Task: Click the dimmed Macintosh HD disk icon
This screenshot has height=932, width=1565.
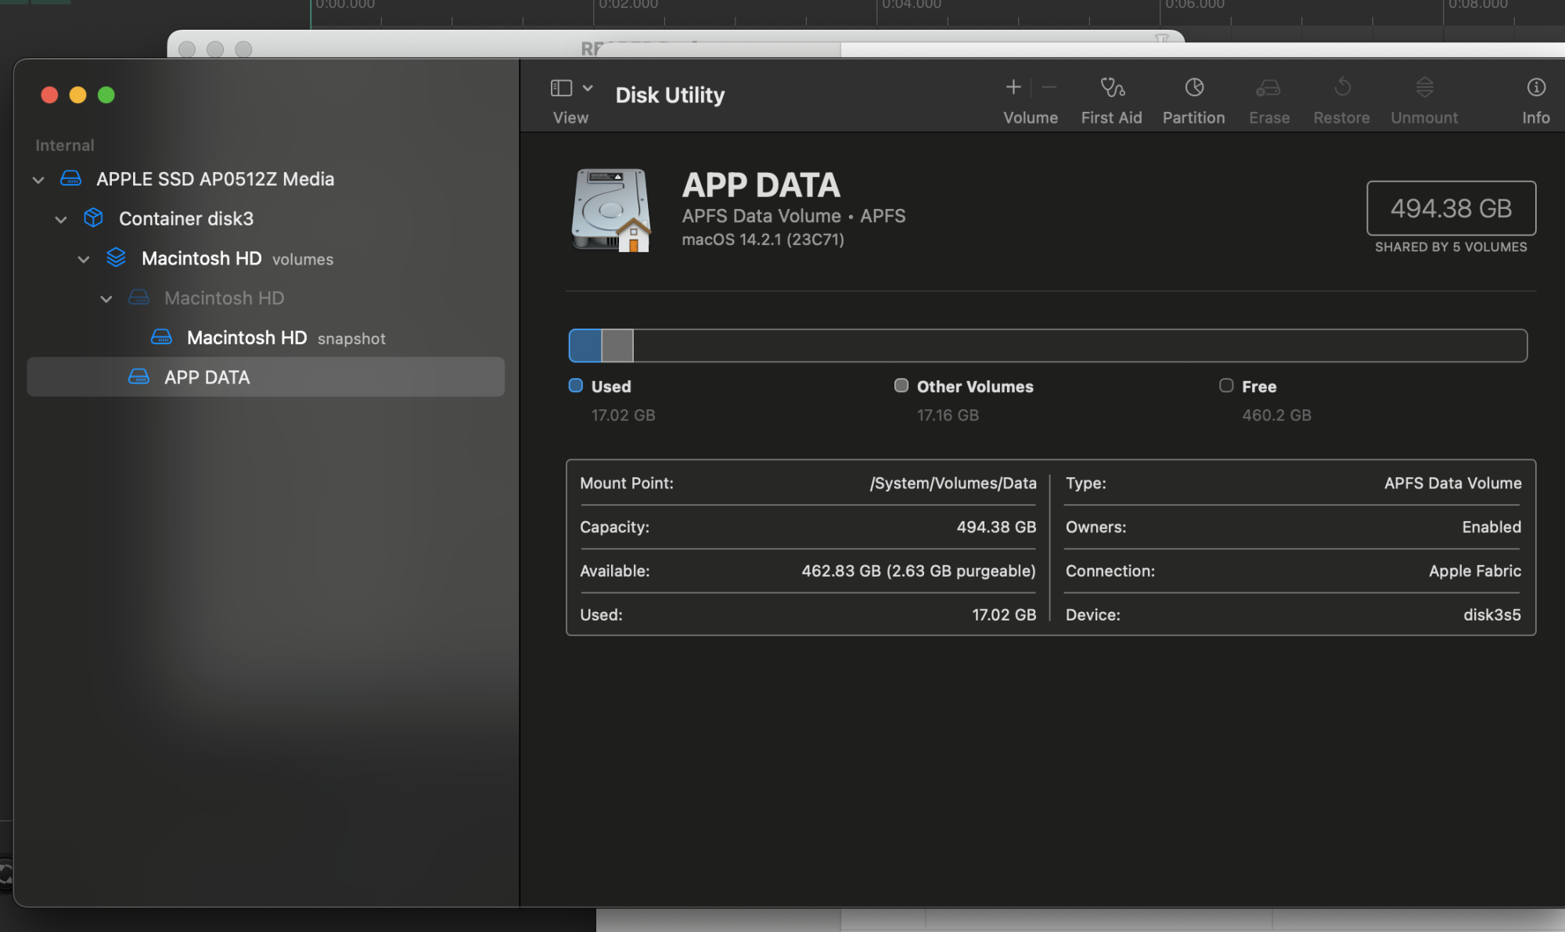Action: point(139,297)
